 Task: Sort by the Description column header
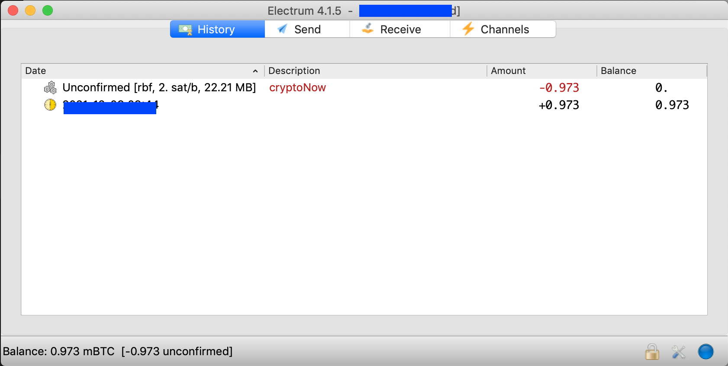coord(376,71)
